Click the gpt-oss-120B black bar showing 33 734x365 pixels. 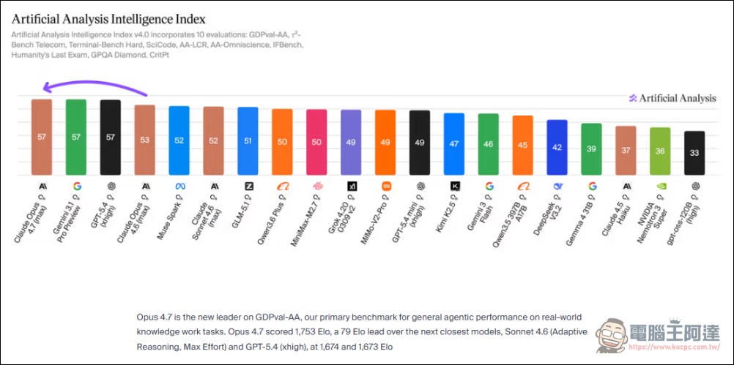click(694, 153)
